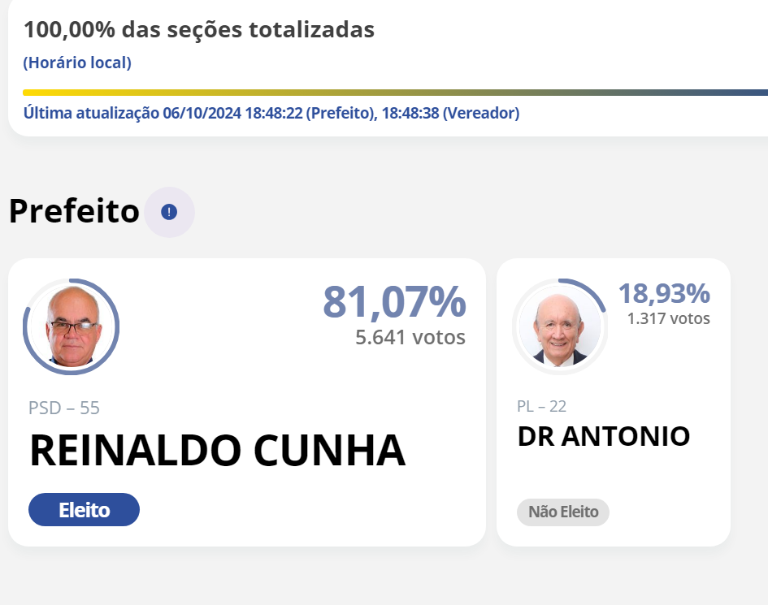This screenshot has height=605, width=768.
Task: Click the 1.317 votos count
Action: point(668,318)
